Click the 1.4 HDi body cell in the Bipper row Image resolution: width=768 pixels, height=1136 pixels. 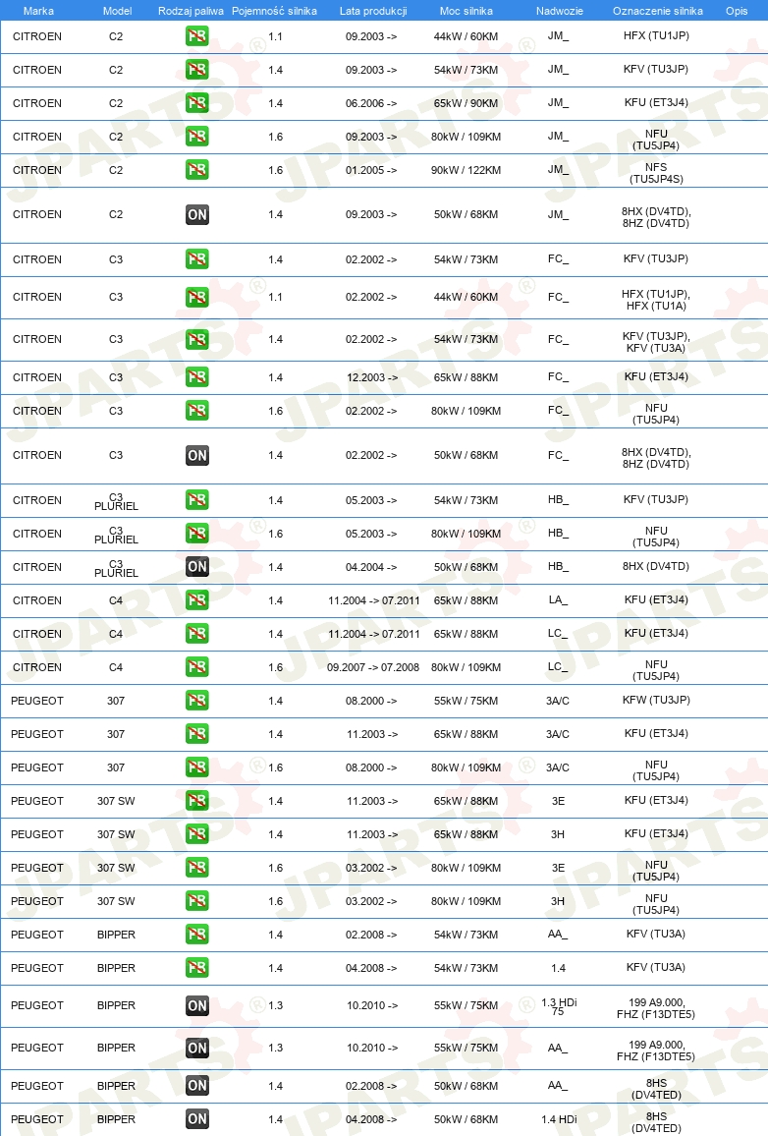point(559,1119)
